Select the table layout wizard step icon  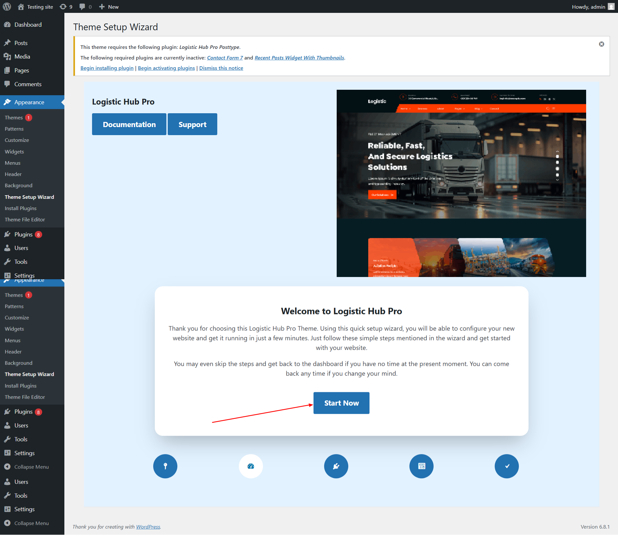coord(421,466)
